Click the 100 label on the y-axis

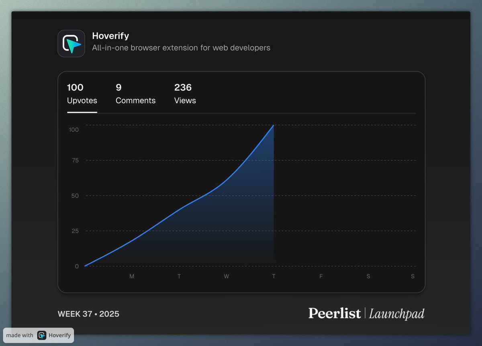click(74, 129)
